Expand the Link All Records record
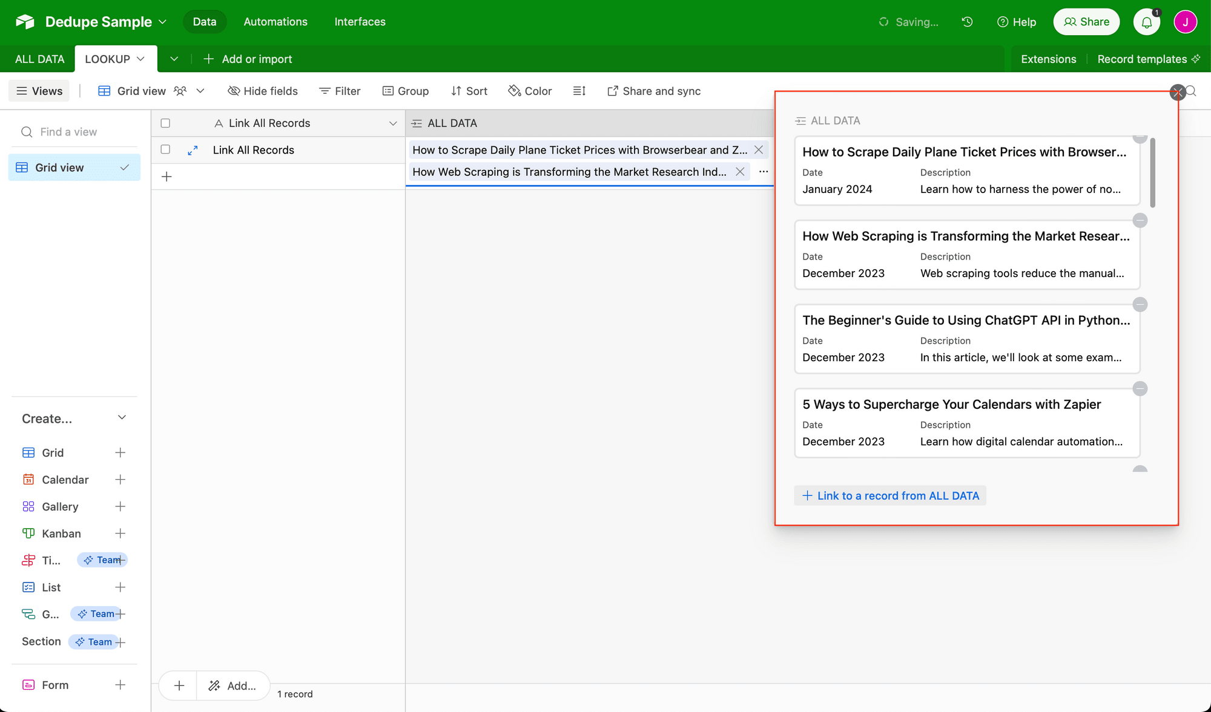The image size is (1211, 712). (193, 150)
